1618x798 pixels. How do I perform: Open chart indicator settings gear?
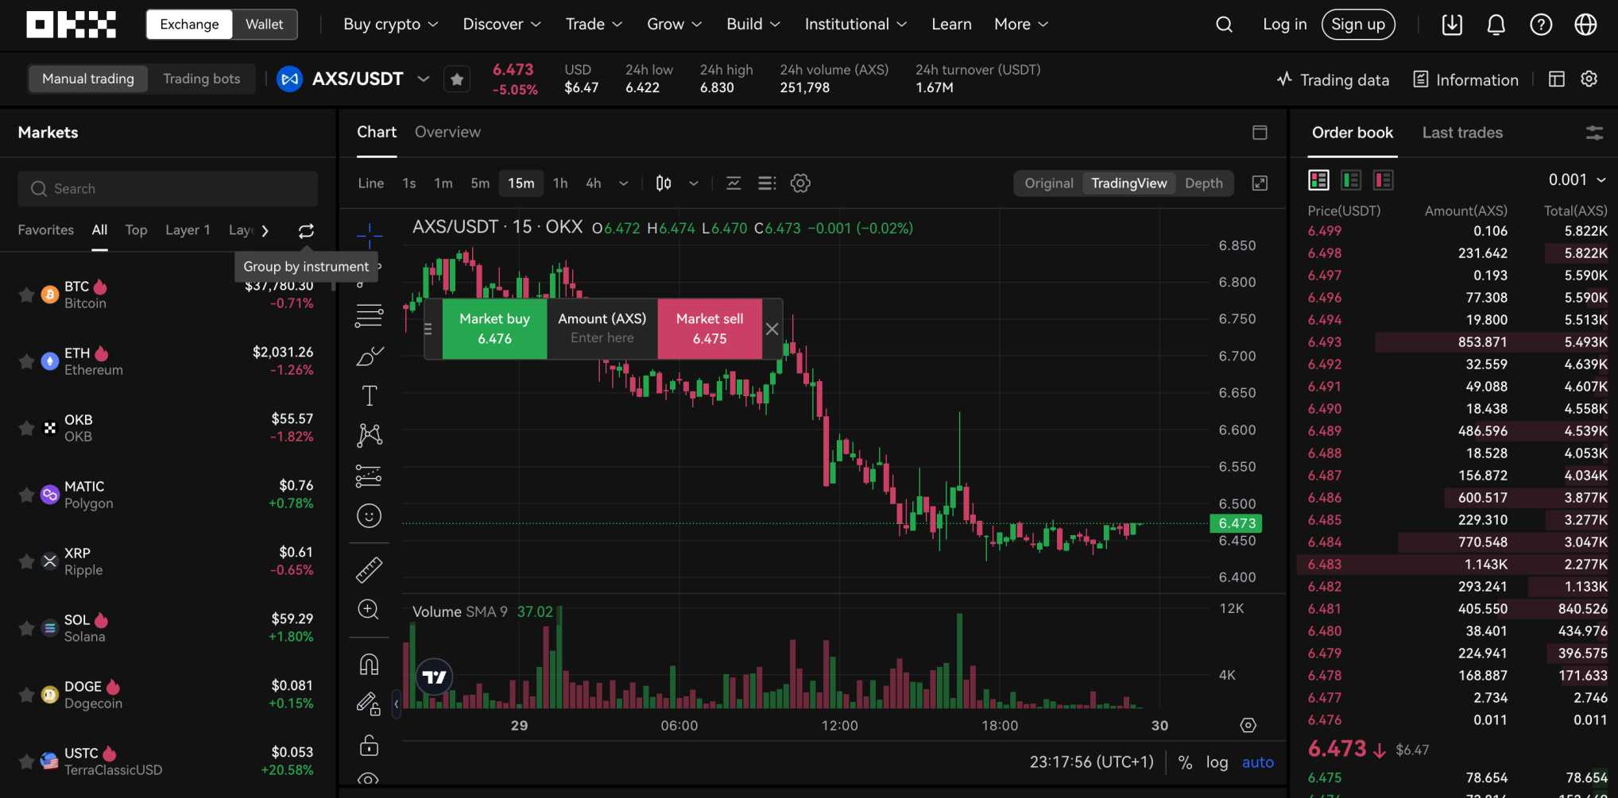coord(800,183)
